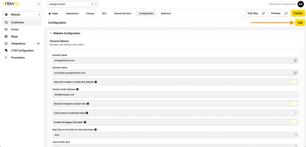Copy link icon next to Visit Site
The height and width of the screenshot is (147, 306).
click(x=263, y=13)
